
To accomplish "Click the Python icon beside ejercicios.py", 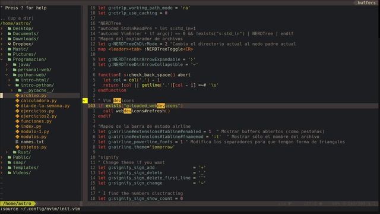I will [17, 111].
